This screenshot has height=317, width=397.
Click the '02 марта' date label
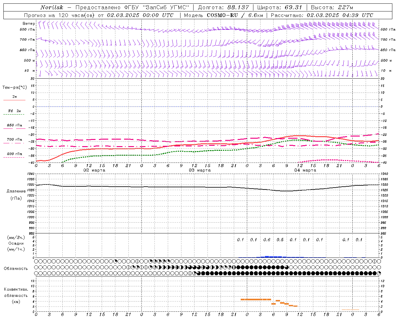(x=94, y=170)
